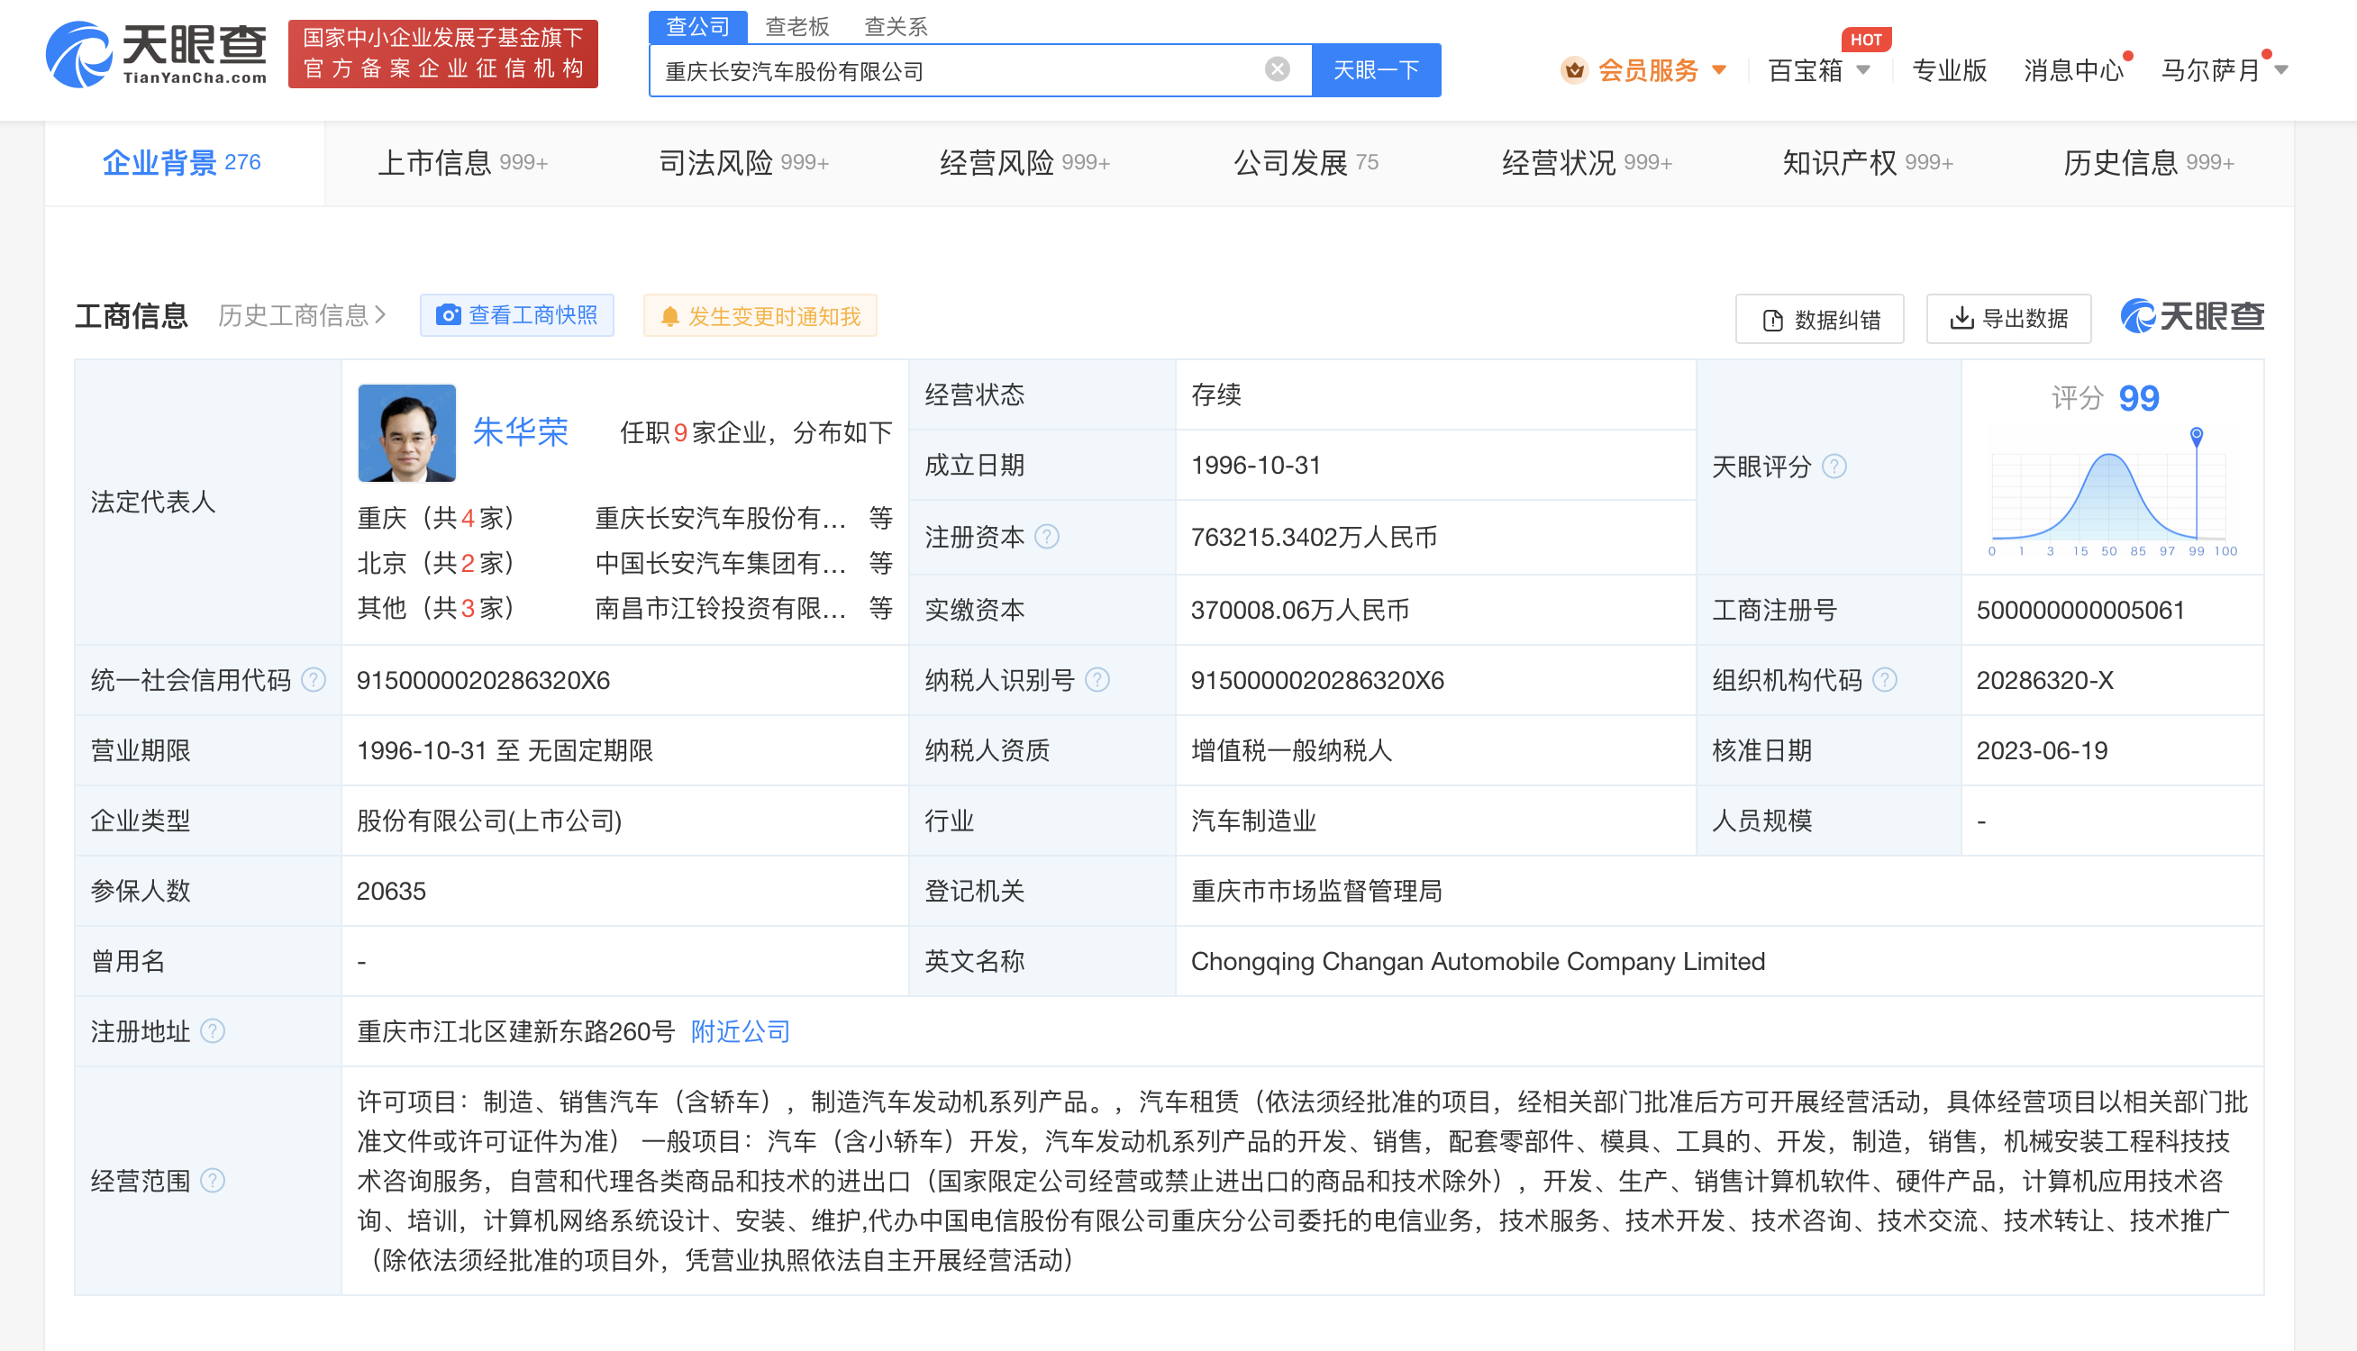Click the 数据纠错 document icon

coord(1772,320)
